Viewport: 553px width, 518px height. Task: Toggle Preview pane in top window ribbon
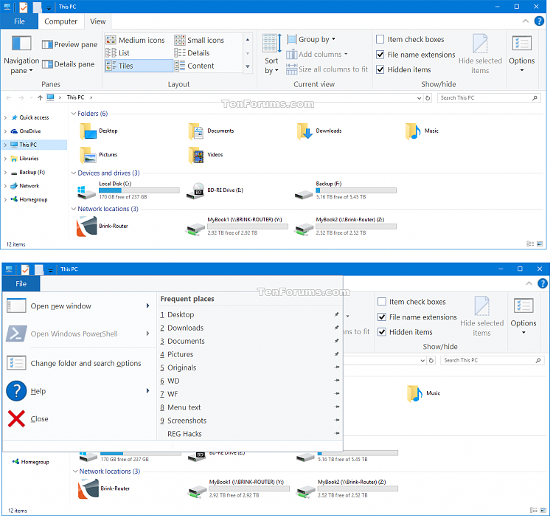click(69, 44)
